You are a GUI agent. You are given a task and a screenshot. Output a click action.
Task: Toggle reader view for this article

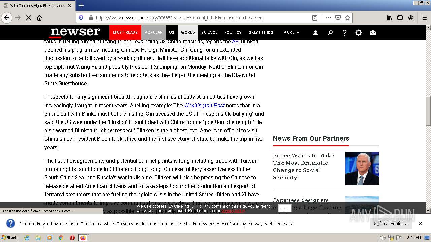point(315,18)
